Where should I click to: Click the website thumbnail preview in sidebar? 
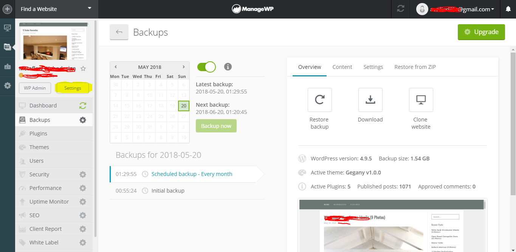[x=53, y=41]
